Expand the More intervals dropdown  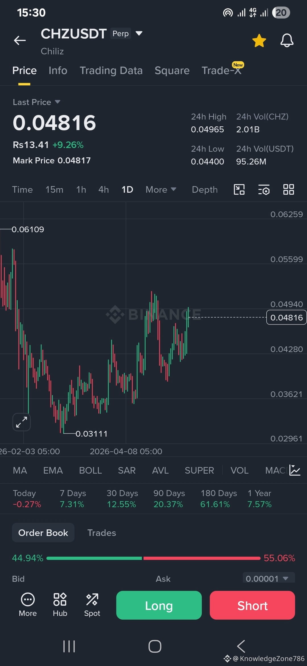tap(161, 190)
